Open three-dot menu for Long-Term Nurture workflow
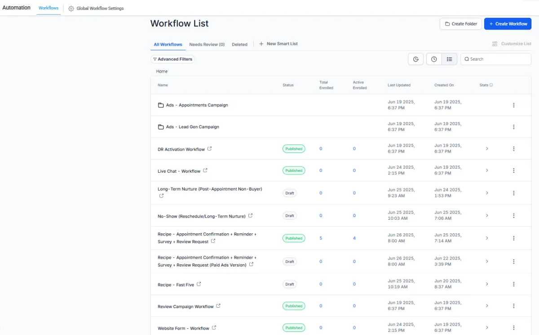The width and height of the screenshot is (539, 335). coord(514,193)
